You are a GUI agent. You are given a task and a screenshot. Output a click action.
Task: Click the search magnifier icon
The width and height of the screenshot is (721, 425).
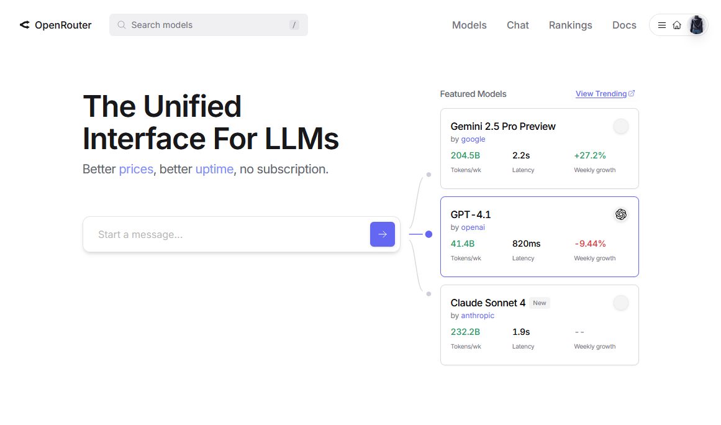pos(121,25)
